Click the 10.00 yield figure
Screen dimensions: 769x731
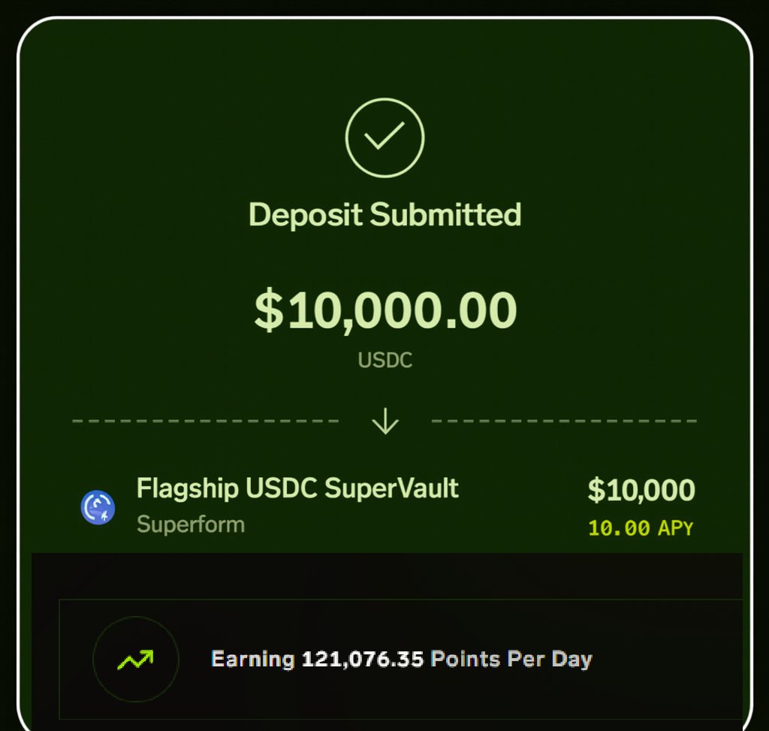coord(619,528)
